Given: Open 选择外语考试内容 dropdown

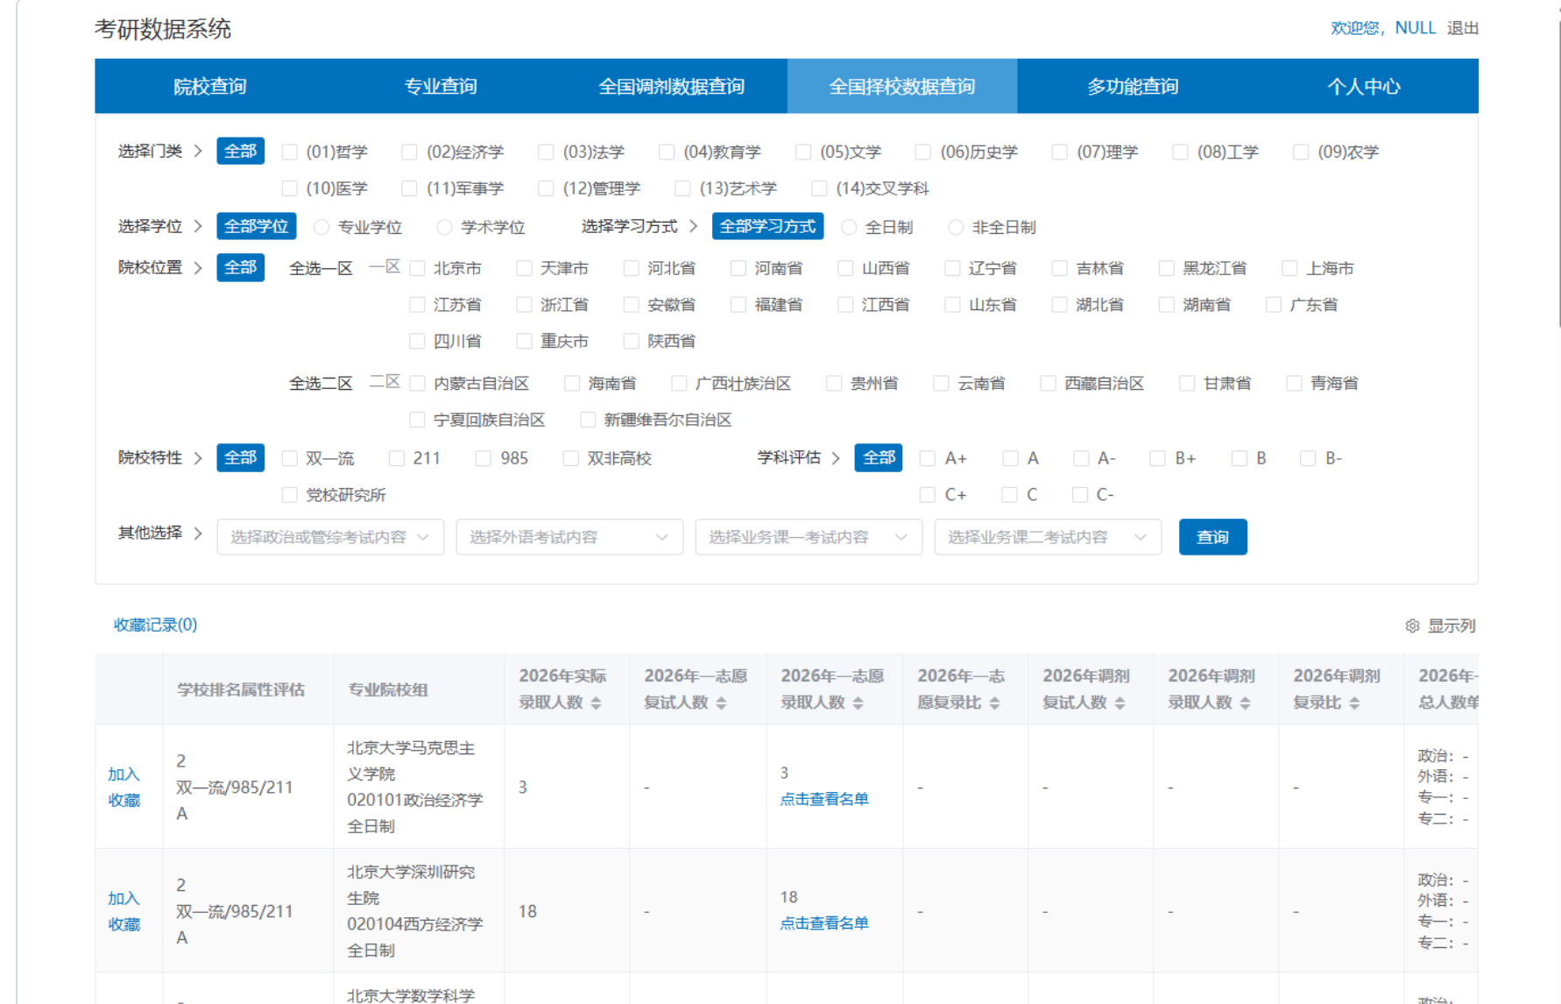Looking at the screenshot, I should (x=569, y=537).
